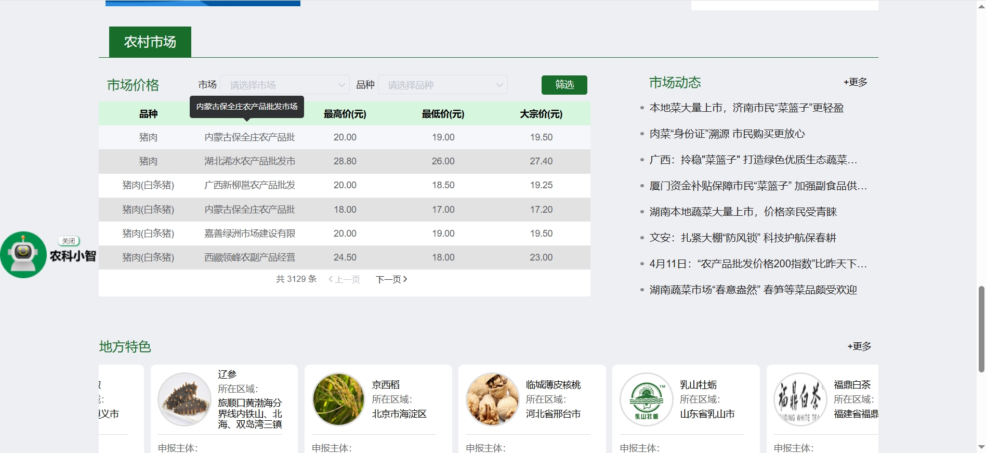Click the 西藏领峰农副产品经营 price row

249,257
